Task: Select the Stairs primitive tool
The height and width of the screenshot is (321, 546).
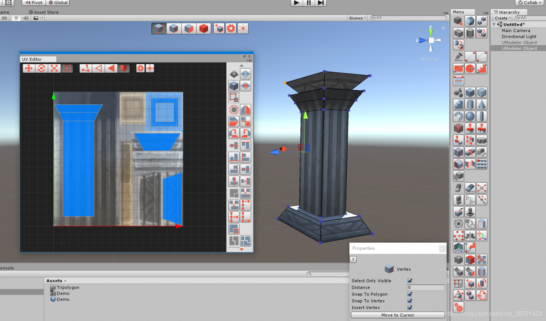Action: tap(459, 104)
